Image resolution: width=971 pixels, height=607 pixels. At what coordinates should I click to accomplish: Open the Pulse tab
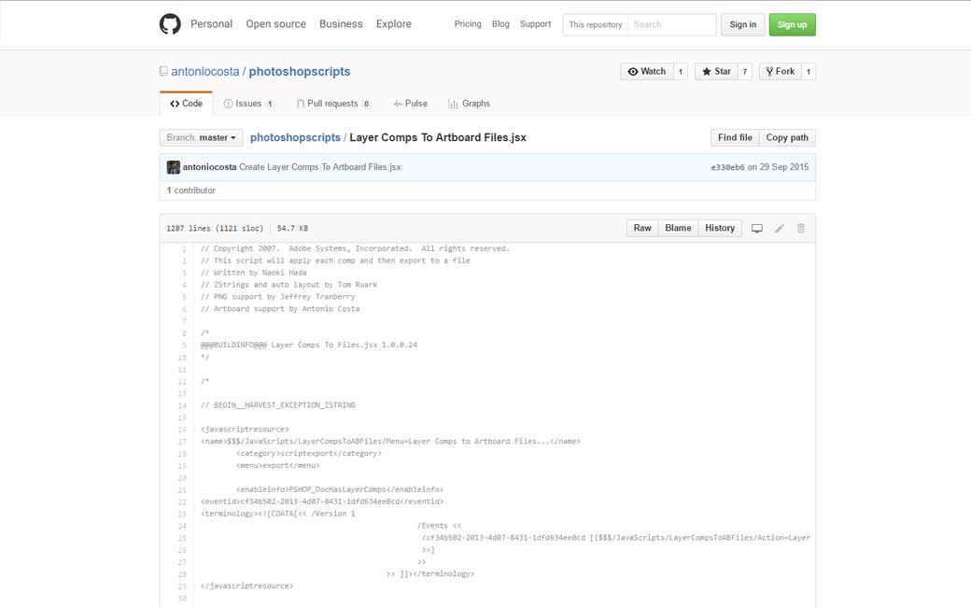pos(410,104)
